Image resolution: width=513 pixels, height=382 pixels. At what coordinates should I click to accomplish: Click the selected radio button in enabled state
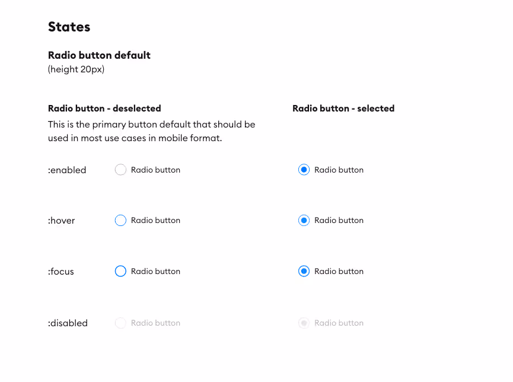(x=304, y=170)
